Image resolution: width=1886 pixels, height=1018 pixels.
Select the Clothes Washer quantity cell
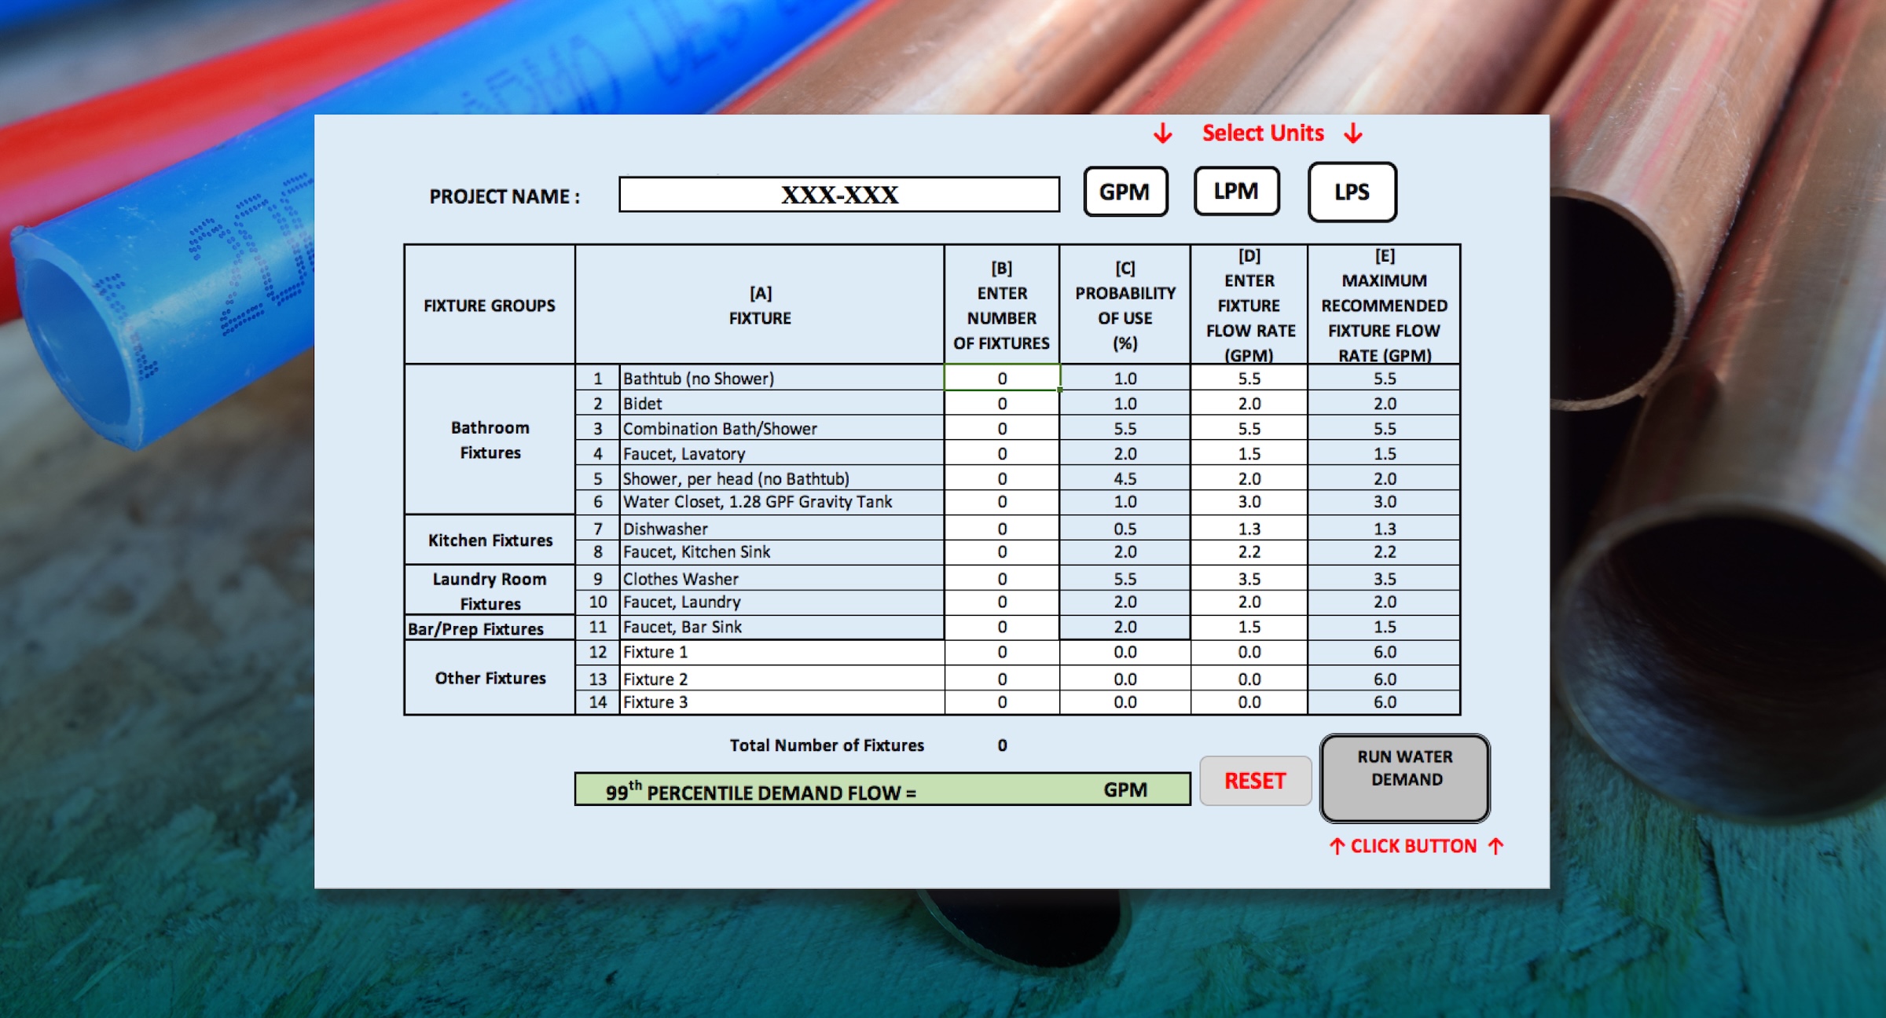tap(1002, 578)
